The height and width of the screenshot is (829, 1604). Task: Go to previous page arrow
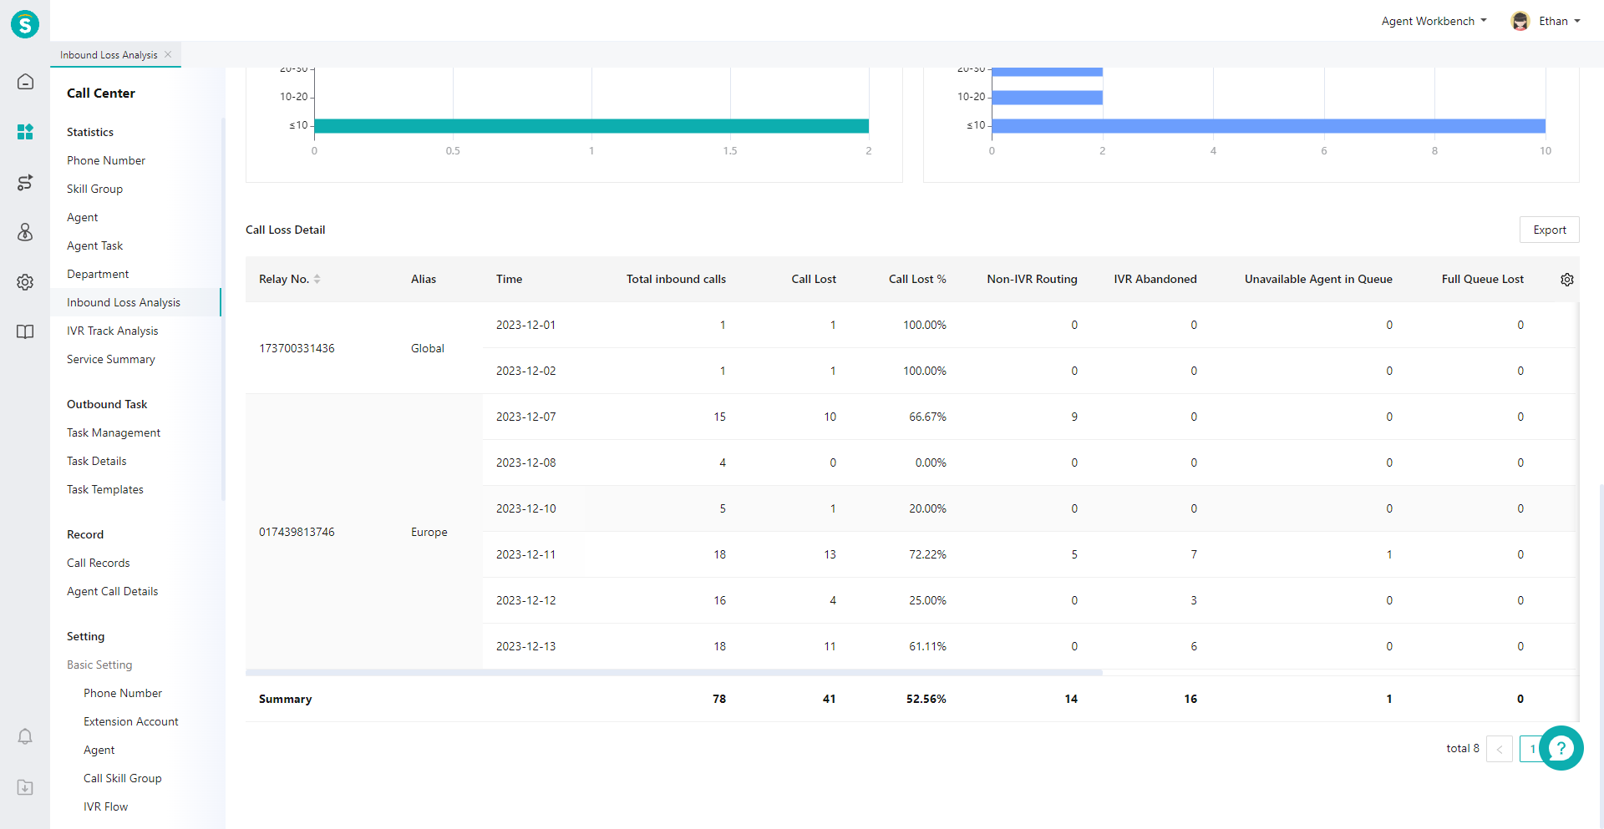[1499, 749]
